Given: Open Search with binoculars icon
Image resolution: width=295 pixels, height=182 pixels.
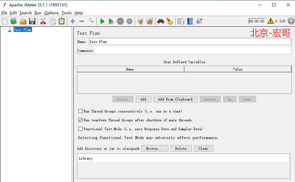Looking at the screenshot, I should (x=161, y=21).
